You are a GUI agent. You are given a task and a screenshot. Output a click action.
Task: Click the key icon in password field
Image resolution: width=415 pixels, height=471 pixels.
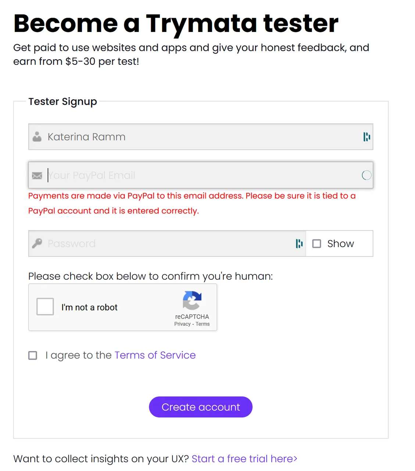click(37, 243)
